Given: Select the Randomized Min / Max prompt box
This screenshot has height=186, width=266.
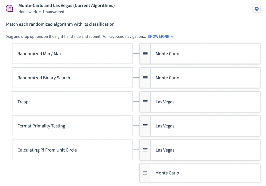Looking at the screenshot, I should (x=72, y=54).
